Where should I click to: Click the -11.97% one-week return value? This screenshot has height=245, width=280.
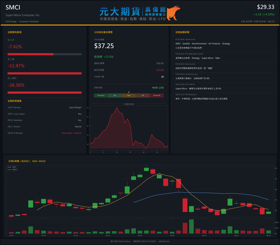16,66
